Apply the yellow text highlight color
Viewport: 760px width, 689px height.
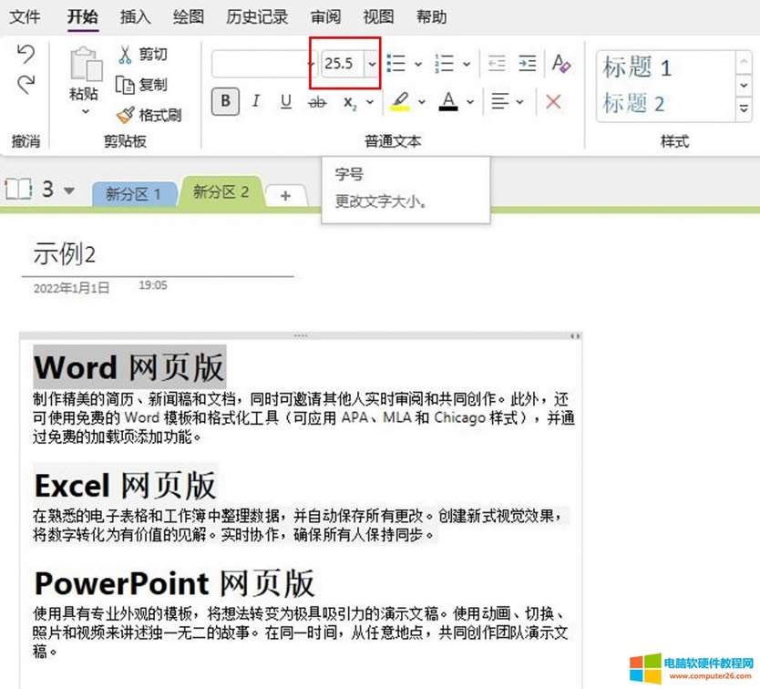pos(399,101)
